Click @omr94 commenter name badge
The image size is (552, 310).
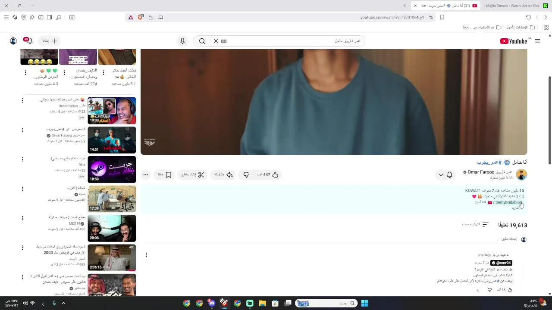[501, 263]
